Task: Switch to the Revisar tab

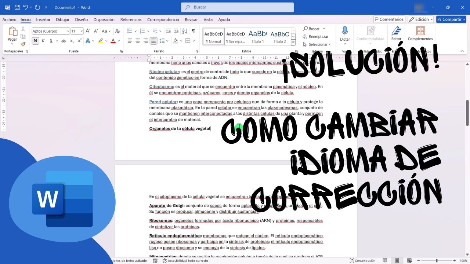Action: [x=191, y=19]
